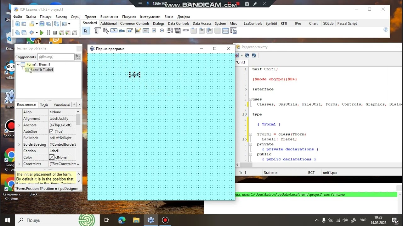Click the New Form icon
Screen dimensions: 403x226
pos(24,24)
